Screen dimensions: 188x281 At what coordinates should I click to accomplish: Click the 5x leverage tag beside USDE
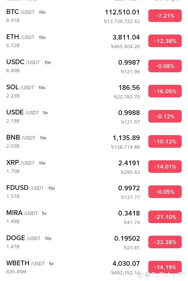[x=45, y=113]
